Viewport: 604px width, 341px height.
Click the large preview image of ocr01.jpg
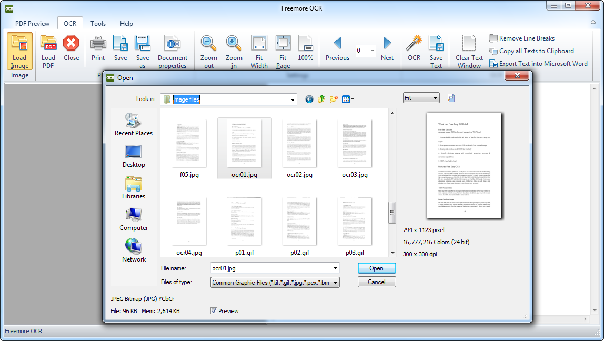464,165
